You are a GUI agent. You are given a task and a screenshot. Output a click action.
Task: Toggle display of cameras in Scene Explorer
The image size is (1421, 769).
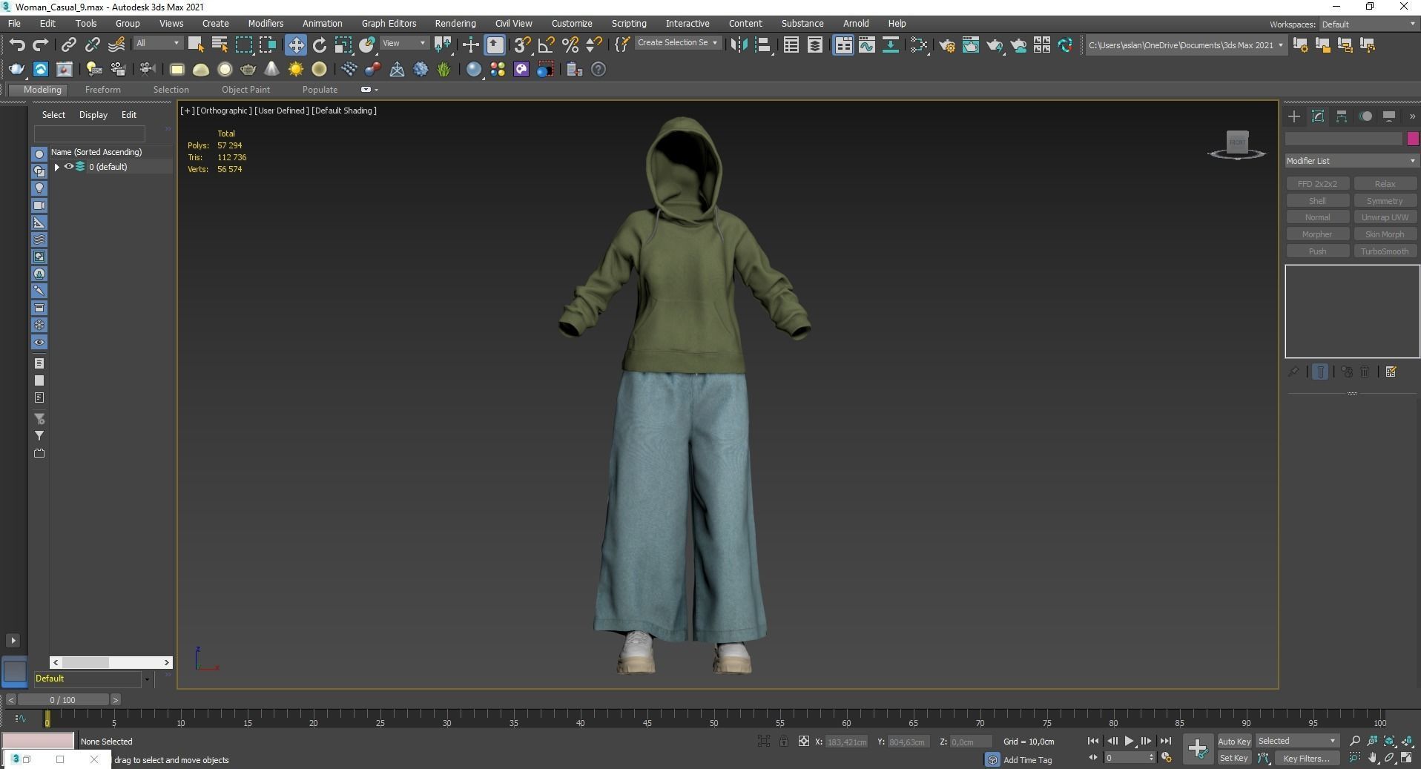39,205
